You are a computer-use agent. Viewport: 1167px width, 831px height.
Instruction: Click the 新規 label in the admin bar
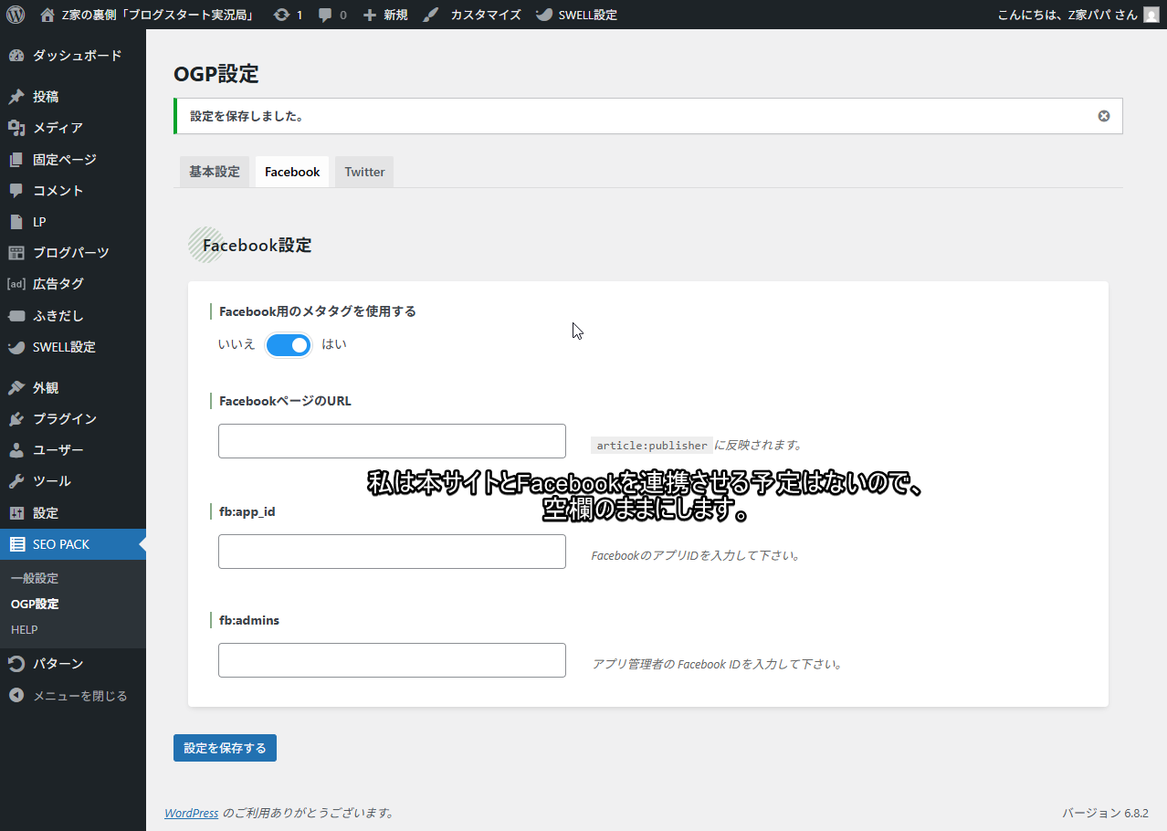(x=395, y=15)
